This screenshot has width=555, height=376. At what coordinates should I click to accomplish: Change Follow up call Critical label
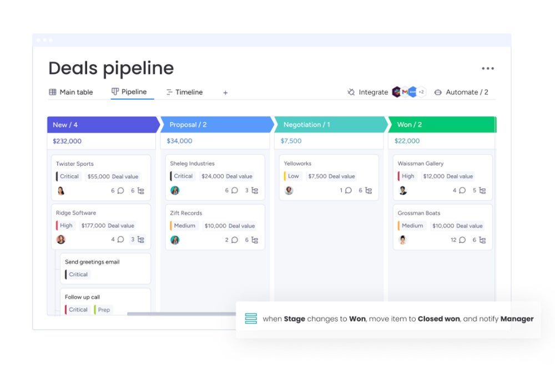(x=77, y=309)
